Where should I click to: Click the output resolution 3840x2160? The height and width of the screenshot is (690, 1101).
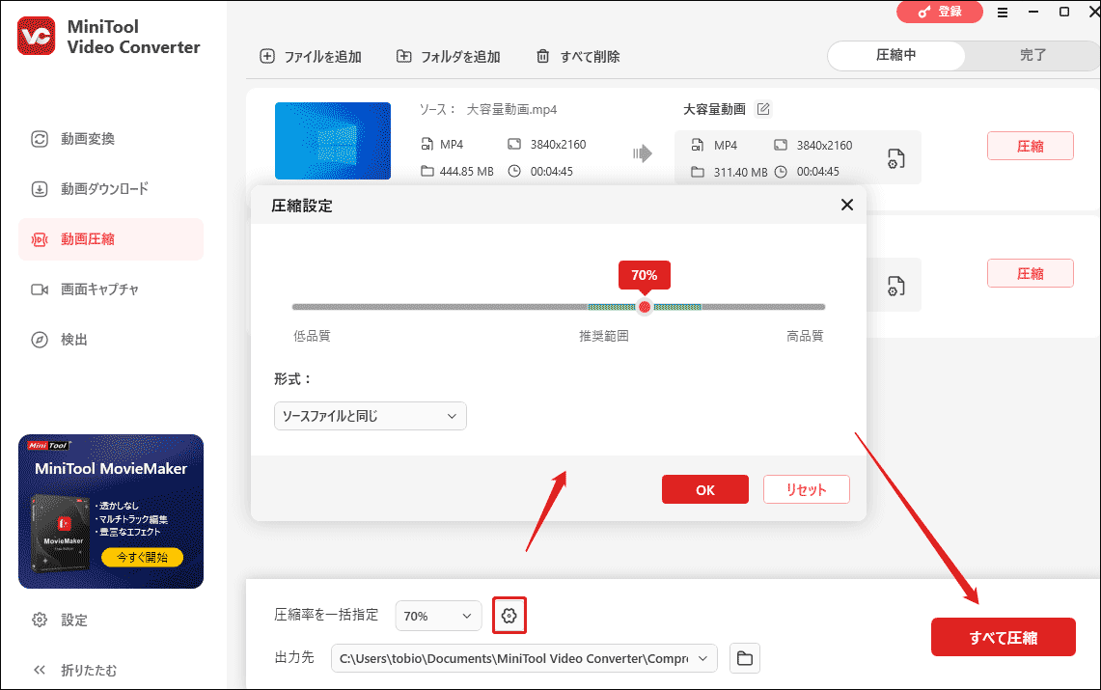tap(824, 146)
